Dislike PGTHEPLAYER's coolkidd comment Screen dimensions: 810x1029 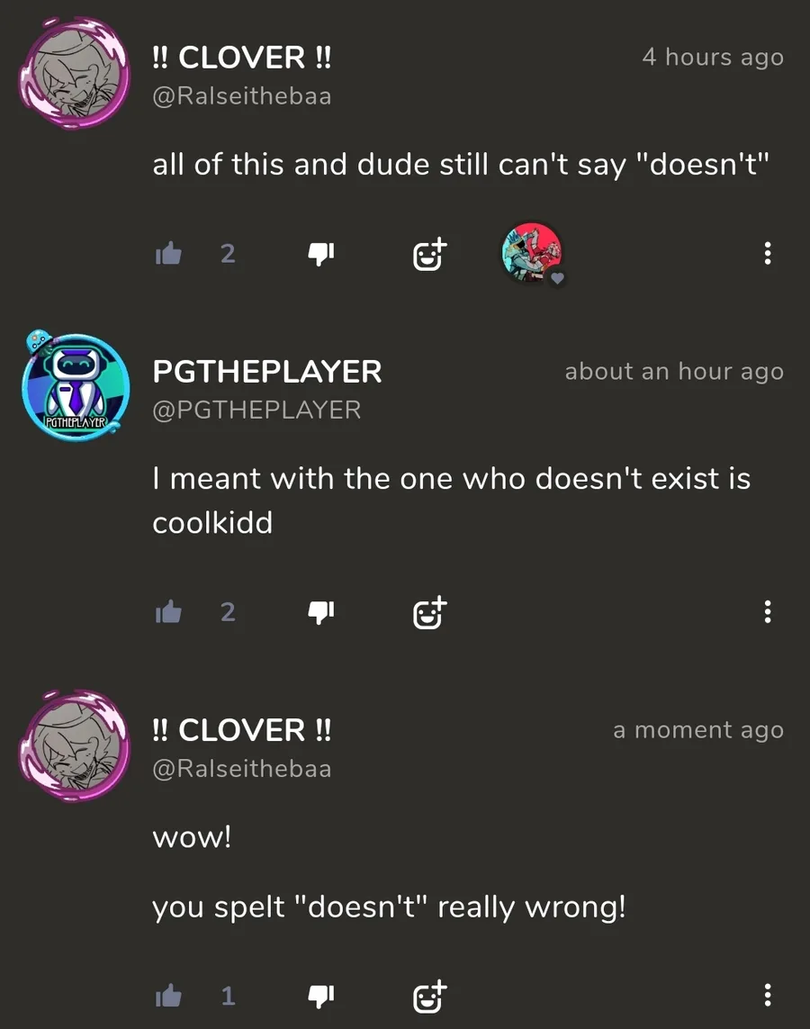click(321, 612)
